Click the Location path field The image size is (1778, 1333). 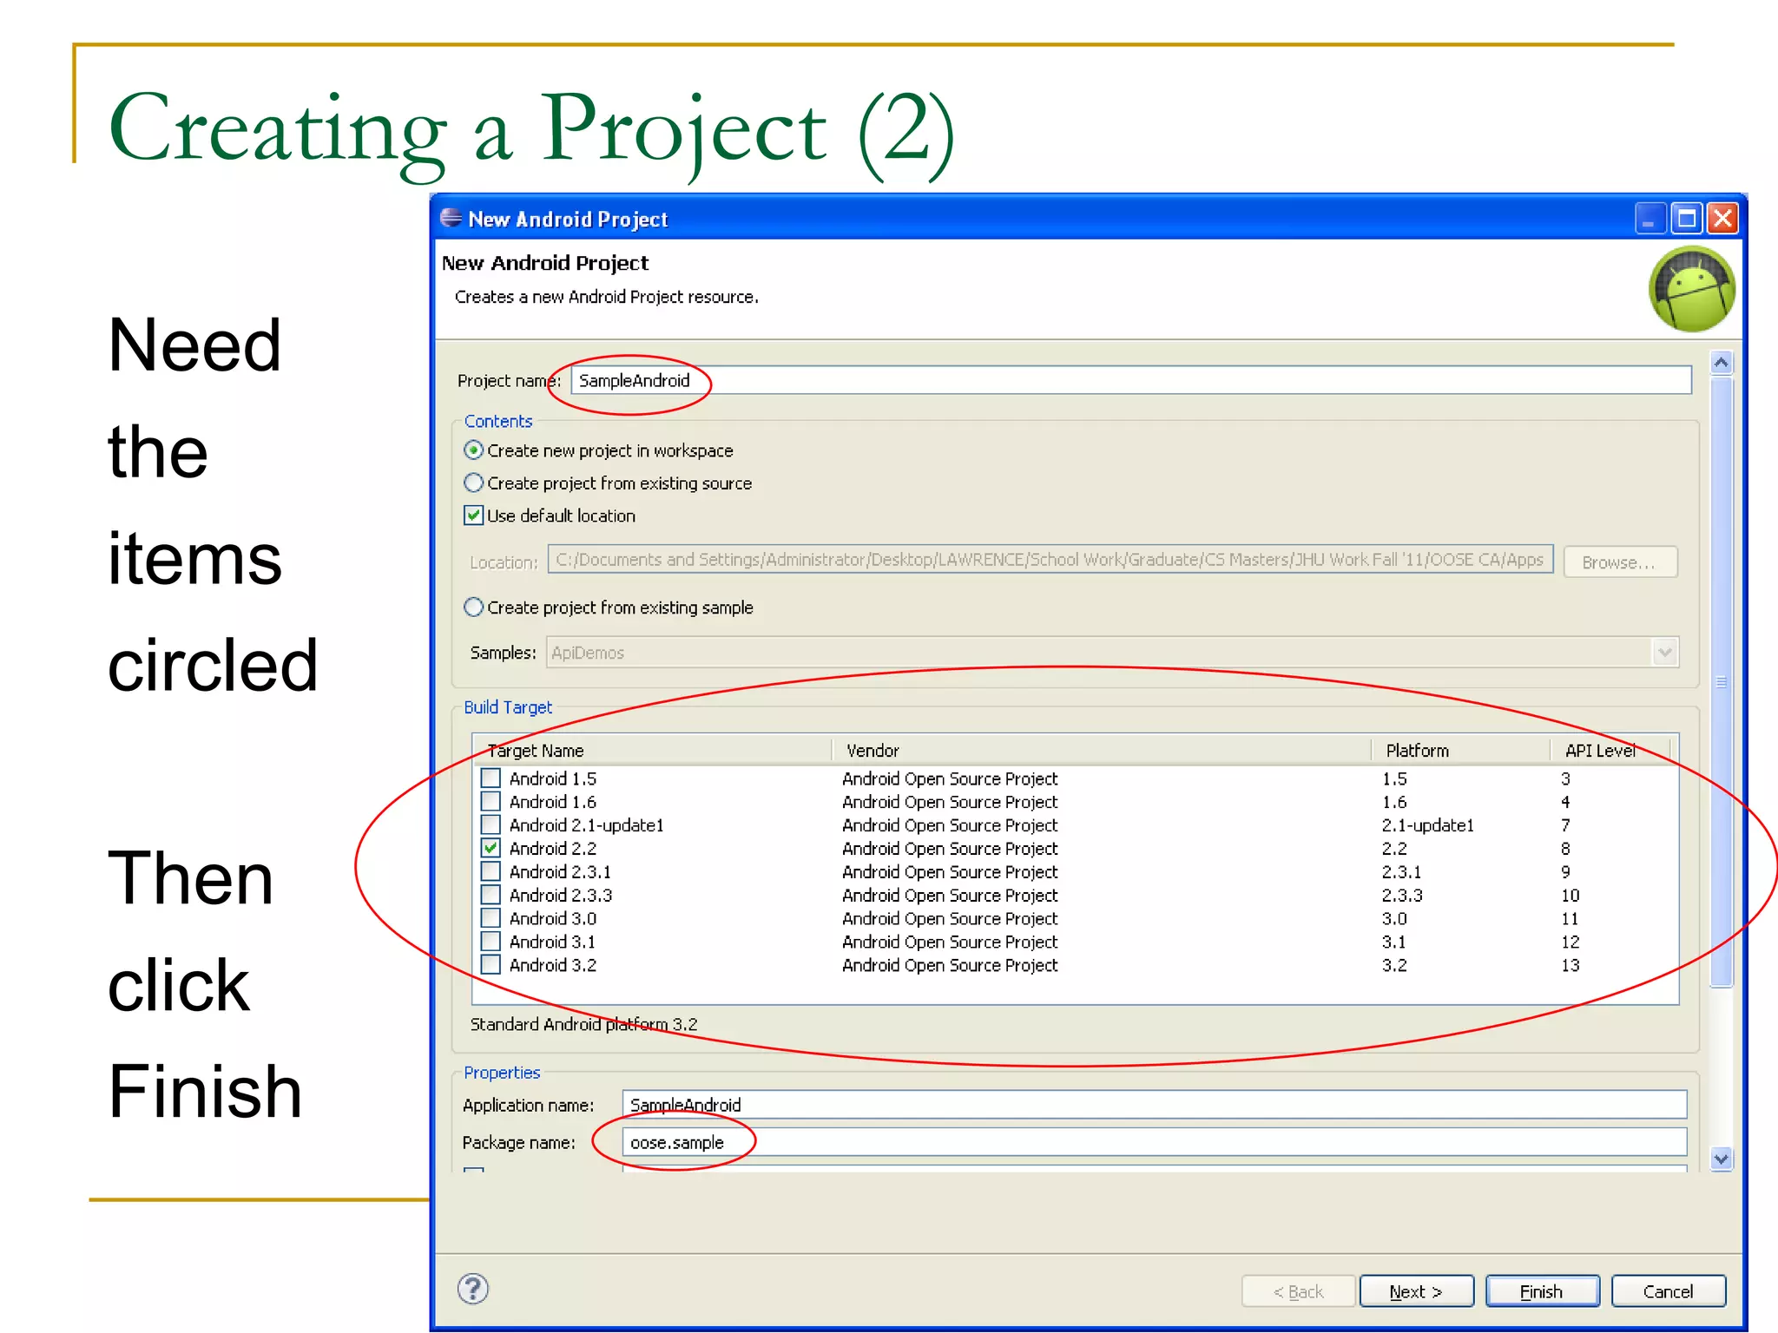tap(1050, 560)
